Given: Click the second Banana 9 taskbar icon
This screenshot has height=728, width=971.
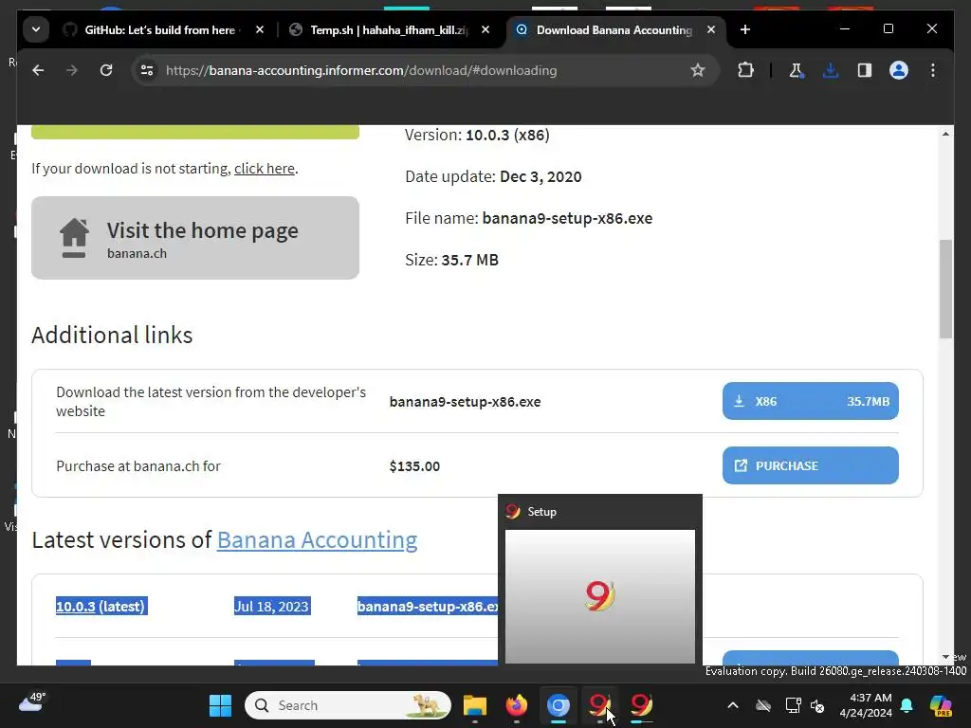Looking at the screenshot, I should coord(641,705).
